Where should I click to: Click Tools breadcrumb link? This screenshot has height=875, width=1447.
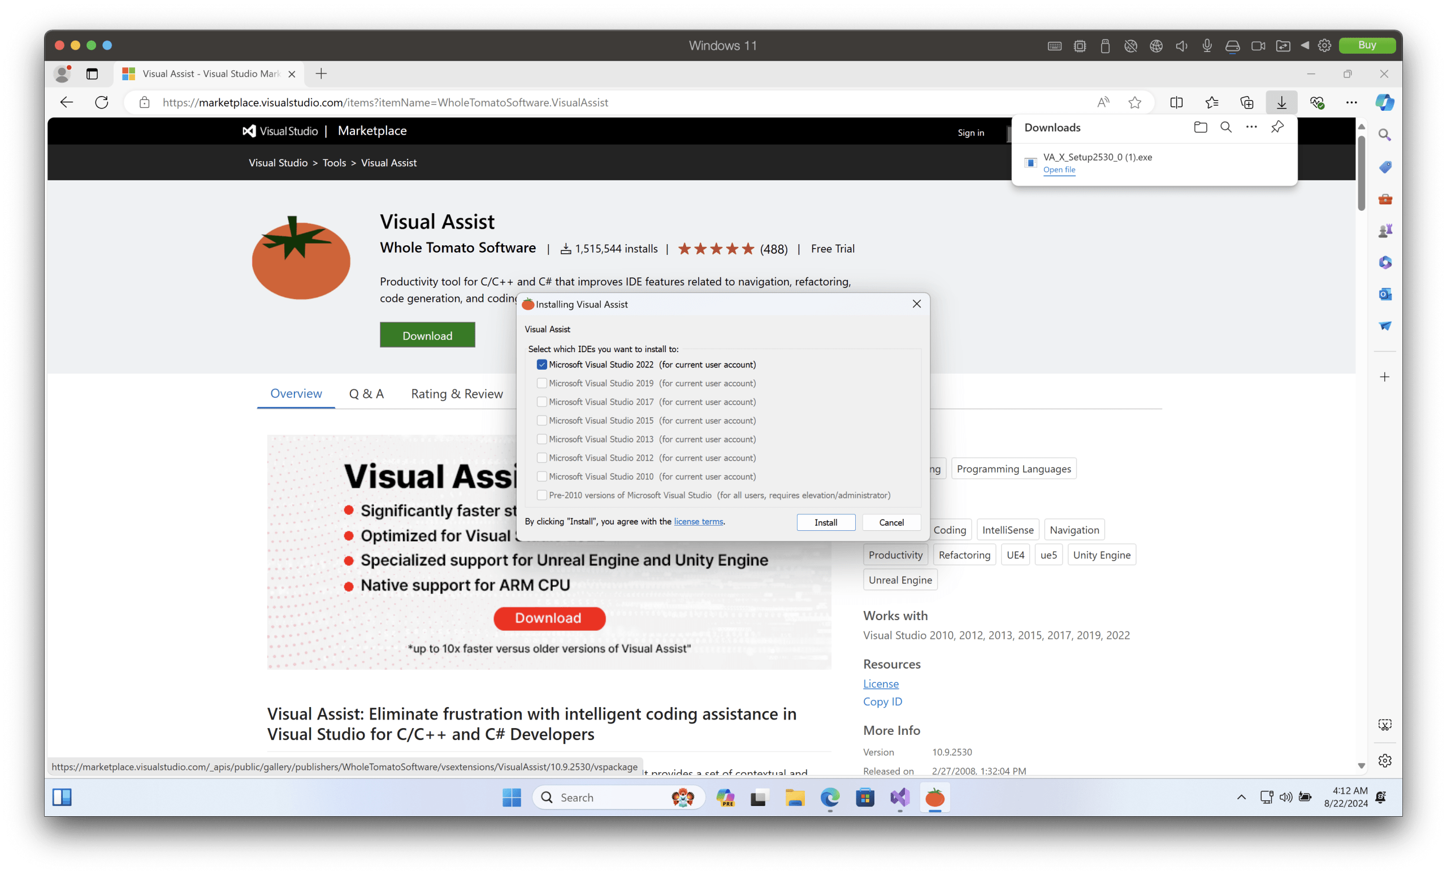[x=334, y=163]
